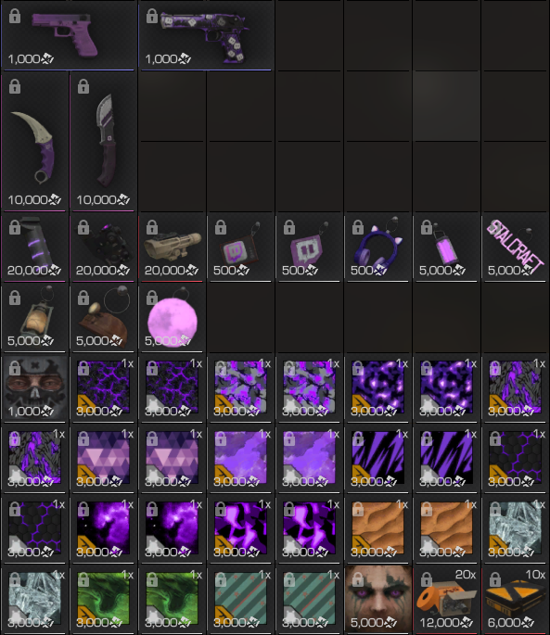Pick the old lantern charm
The image size is (550, 635).
click(x=34, y=317)
